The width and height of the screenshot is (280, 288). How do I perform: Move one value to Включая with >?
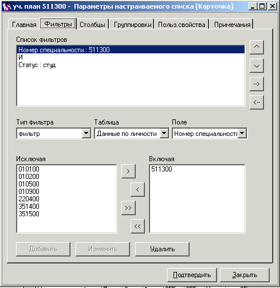[128, 171]
